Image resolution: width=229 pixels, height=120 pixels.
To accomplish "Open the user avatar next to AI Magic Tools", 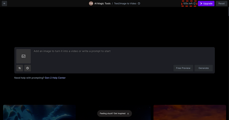I will [91, 3].
